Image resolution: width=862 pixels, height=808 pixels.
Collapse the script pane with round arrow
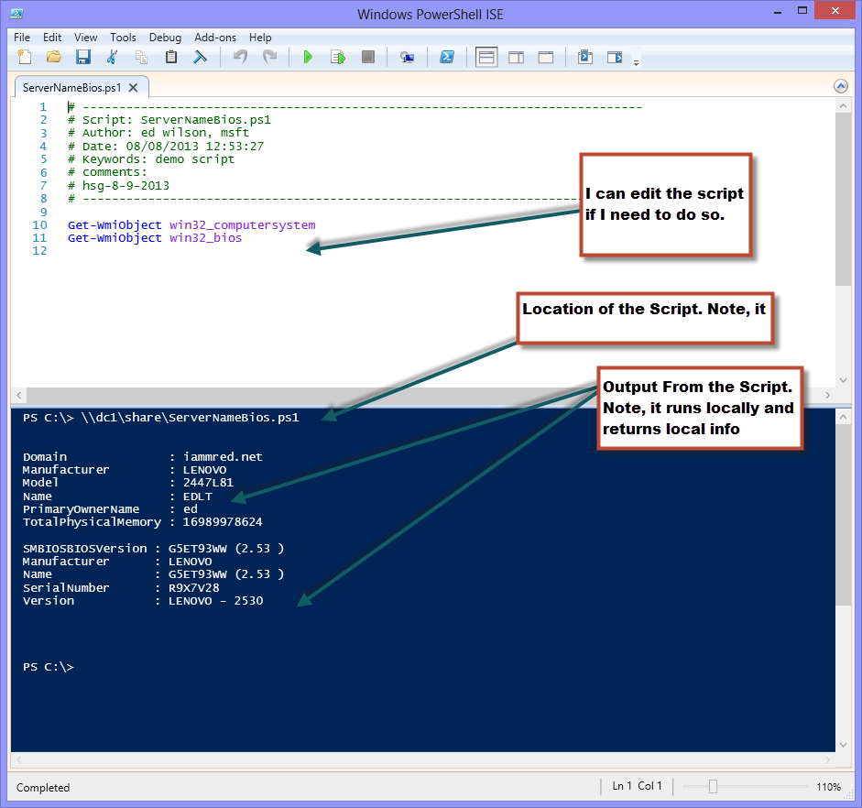841,86
